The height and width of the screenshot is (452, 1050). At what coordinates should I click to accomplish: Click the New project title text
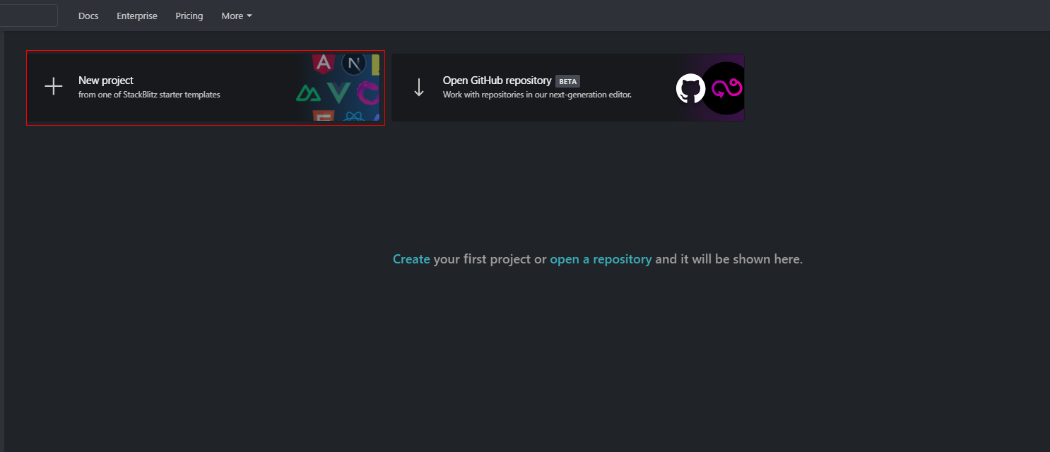click(x=106, y=81)
